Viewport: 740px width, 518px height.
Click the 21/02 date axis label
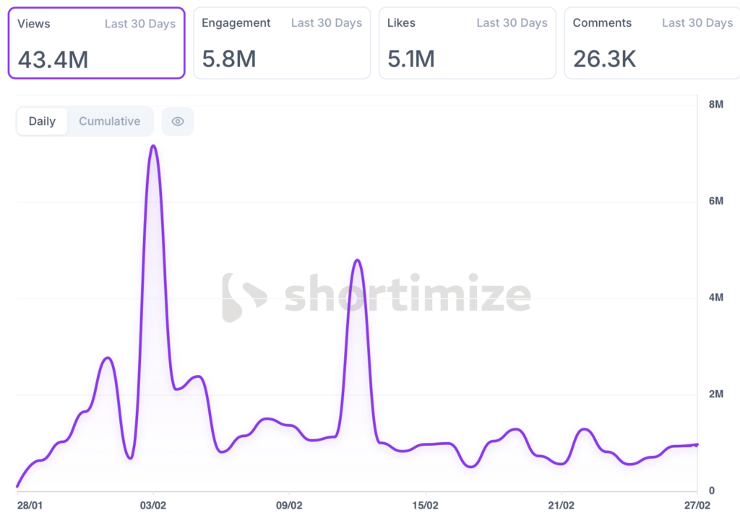561,505
